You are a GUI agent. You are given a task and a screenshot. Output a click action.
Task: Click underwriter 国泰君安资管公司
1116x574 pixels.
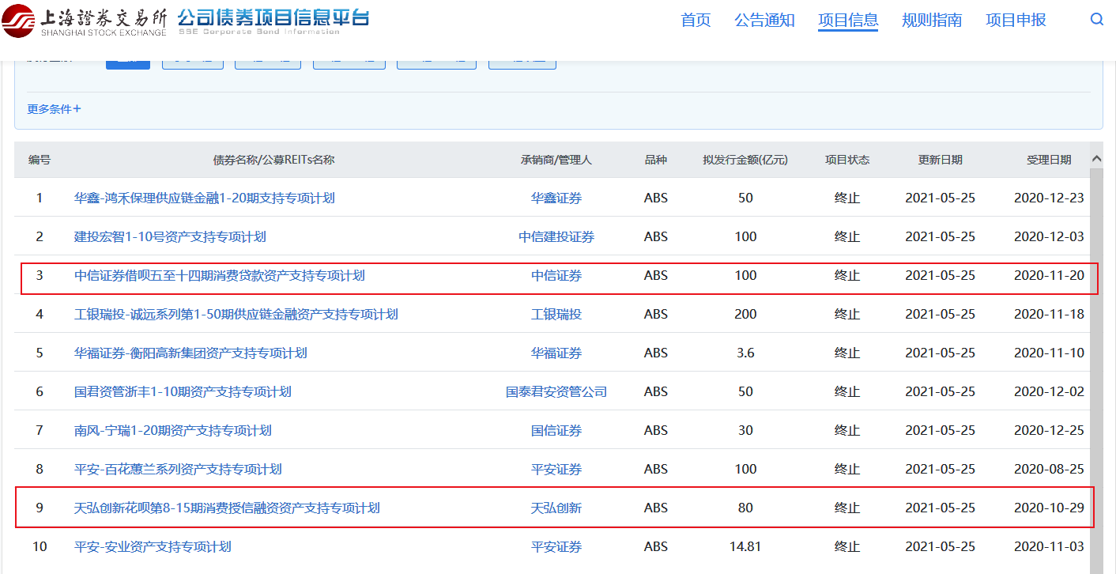[556, 391]
